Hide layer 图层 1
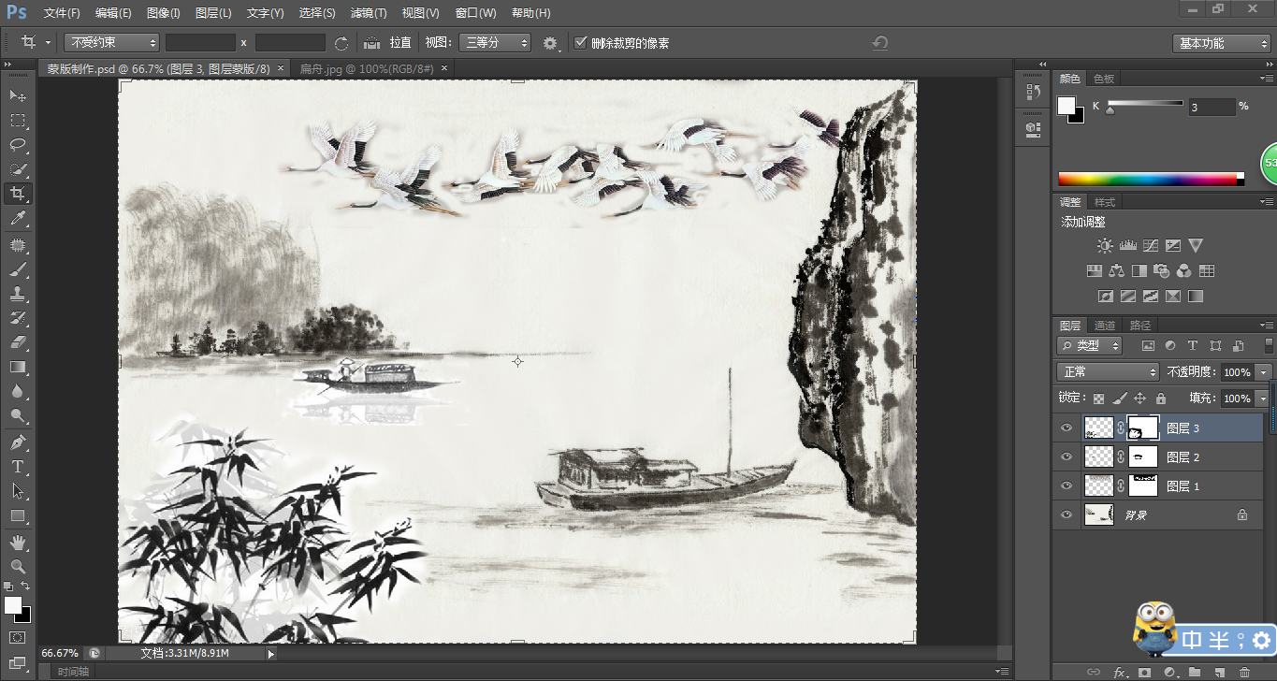 [1067, 485]
